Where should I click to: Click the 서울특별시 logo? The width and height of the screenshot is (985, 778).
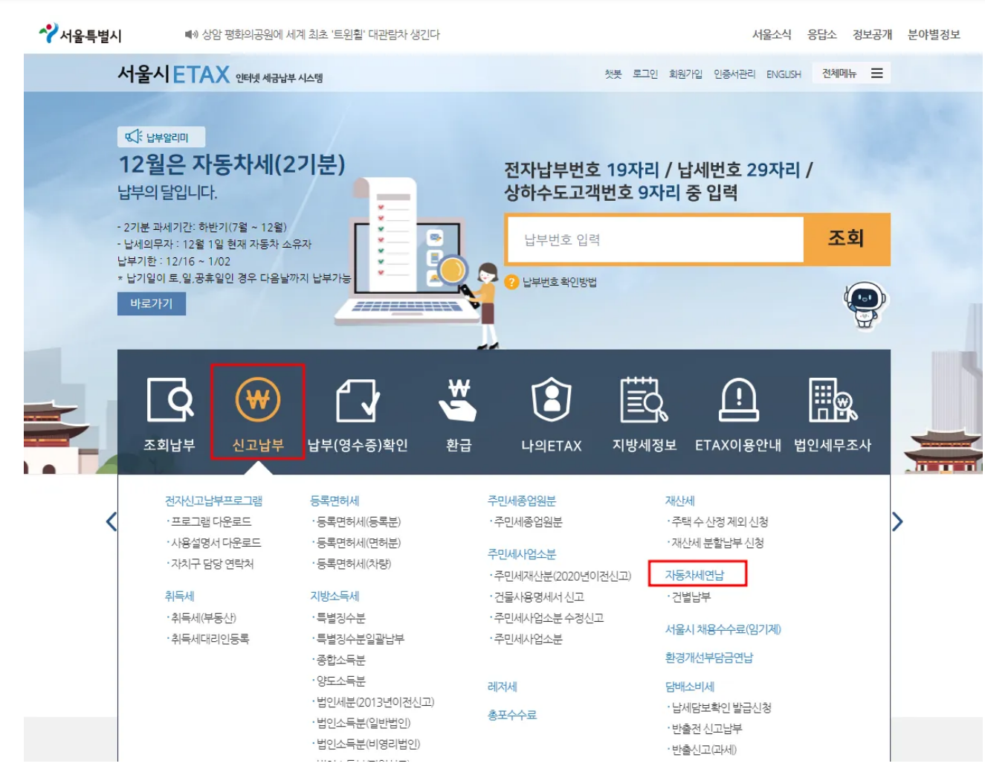80,34
